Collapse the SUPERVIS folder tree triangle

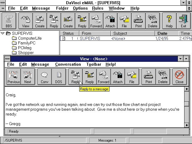pyautogui.click(x=2, y=33)
